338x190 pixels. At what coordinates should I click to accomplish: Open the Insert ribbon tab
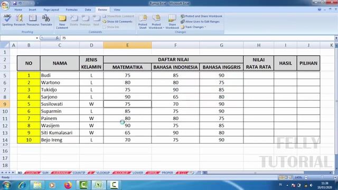pos(33,9)
